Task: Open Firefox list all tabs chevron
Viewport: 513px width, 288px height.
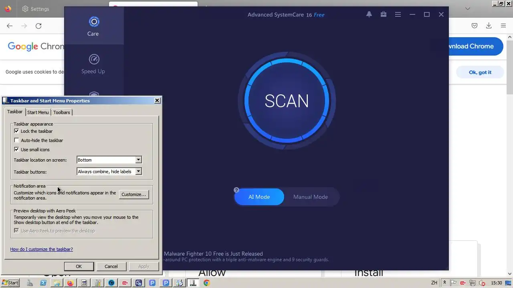Action: click(x=468, y=9)
